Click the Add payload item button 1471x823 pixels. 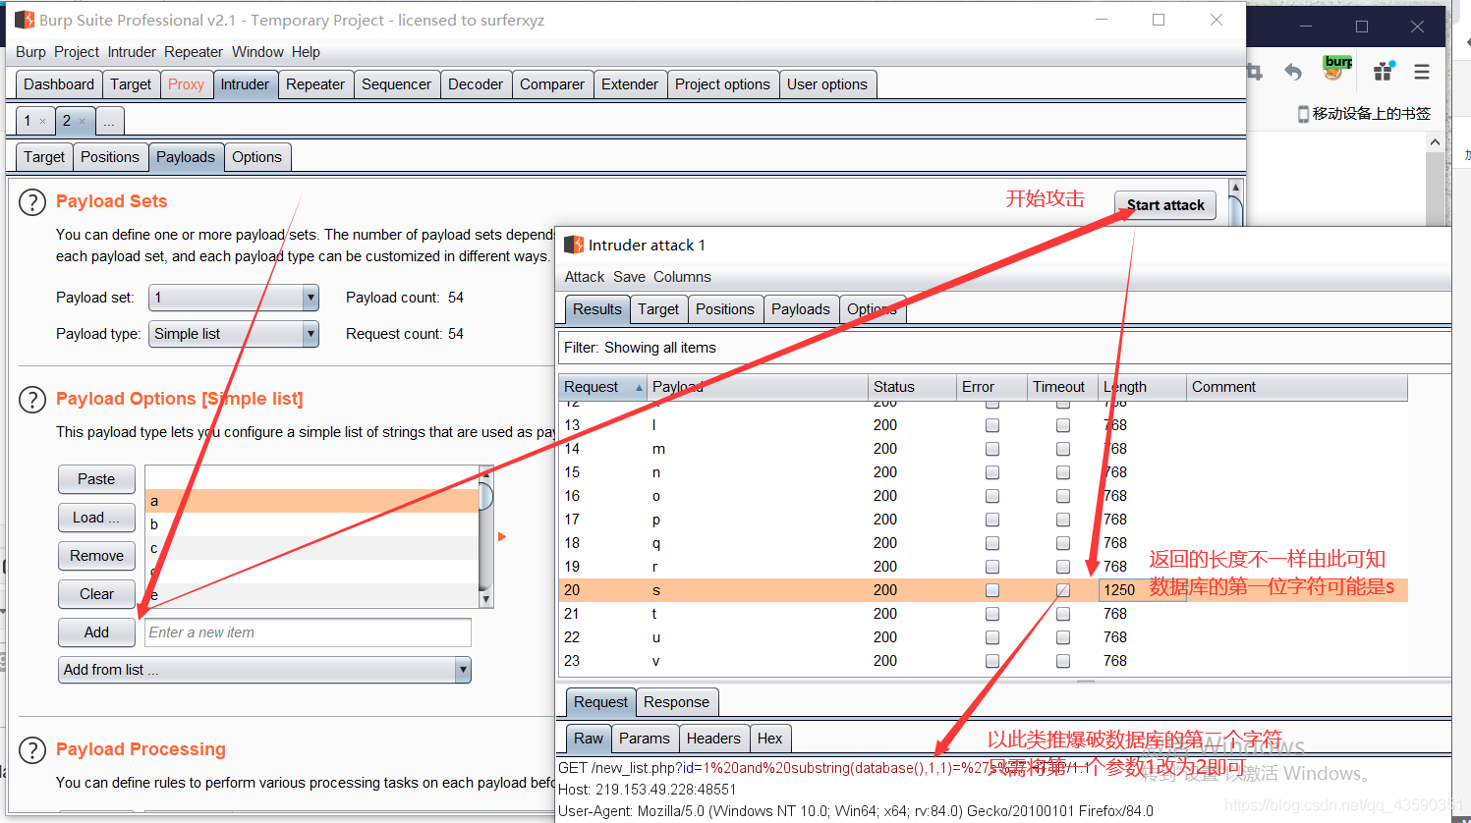click(x=96, y=632)
